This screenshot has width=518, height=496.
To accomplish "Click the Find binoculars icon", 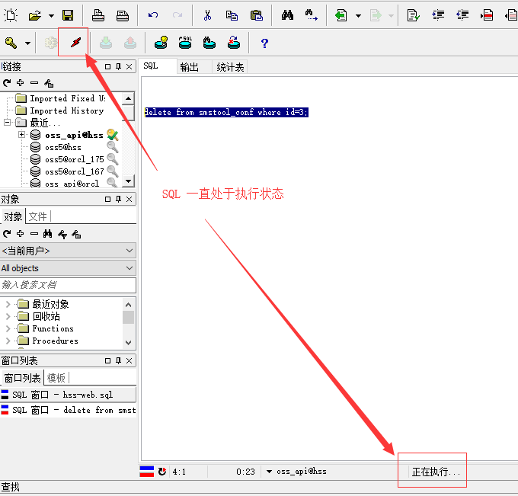I will tap(287, 14).
